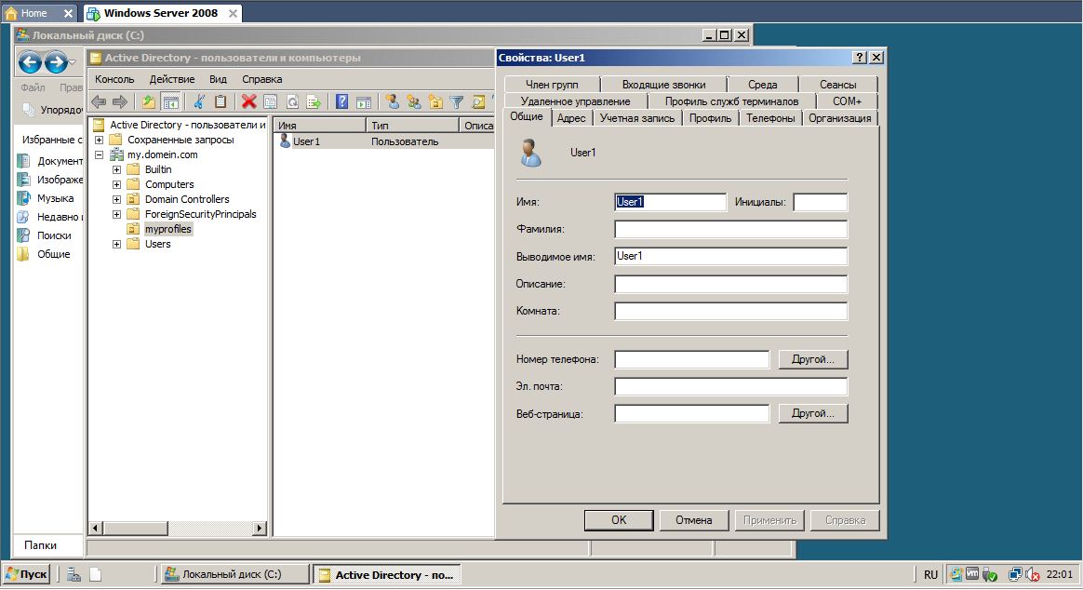Open properties via the toolbar Properties icon
Viewport: 1083px width, 590px height.
click(270, 102)
